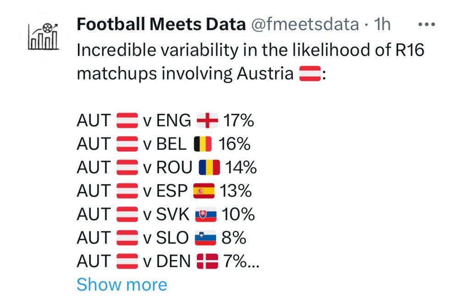This screenshot has width=458, height=298.
Task: Click the England flag emoji
Action: (207, 121)
